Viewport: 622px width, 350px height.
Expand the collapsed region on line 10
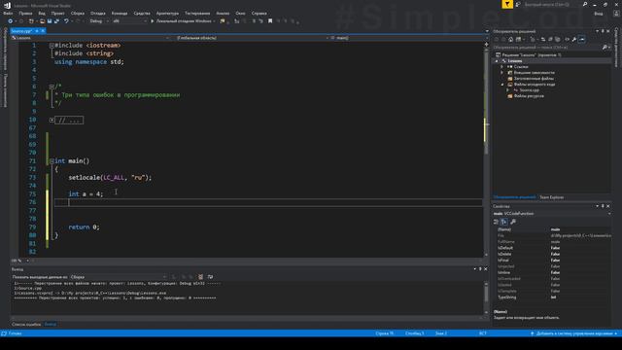52,120
